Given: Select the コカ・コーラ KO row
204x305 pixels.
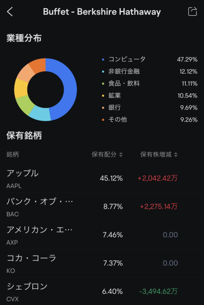Looking at the screenshot, I should (102, 263).
